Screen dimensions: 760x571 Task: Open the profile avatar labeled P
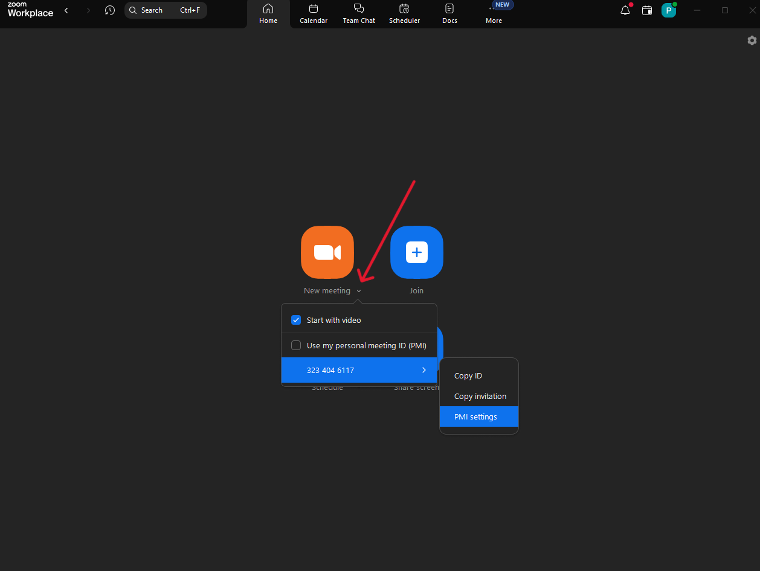(x=669, y=10)
